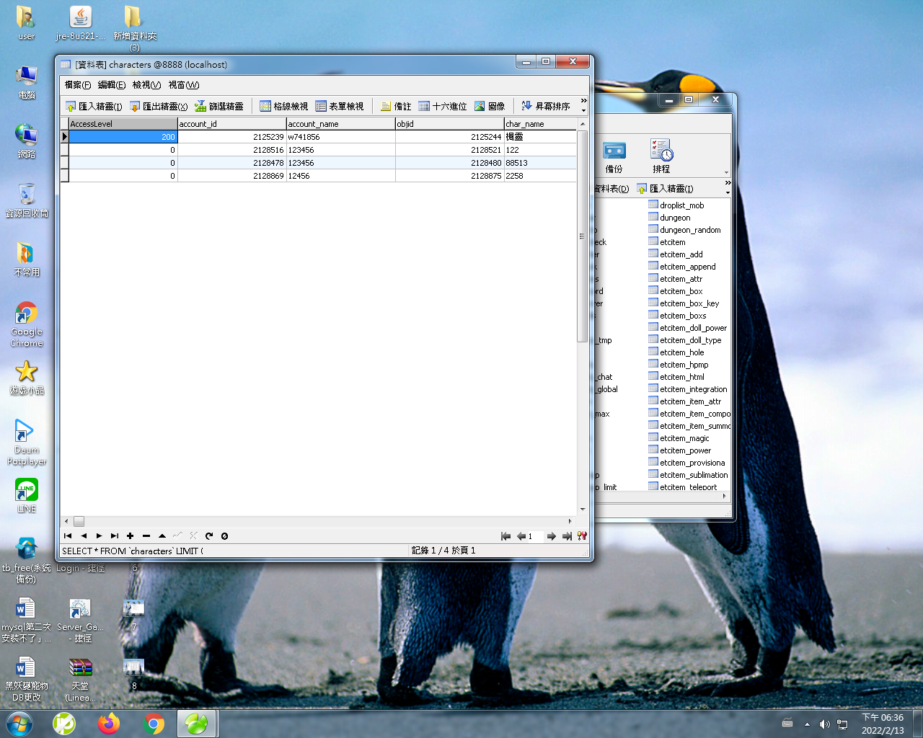This screenshot has width=923, height=738.
Task: Open Google Chrome from the taskbar
Action: click(154, 724)
